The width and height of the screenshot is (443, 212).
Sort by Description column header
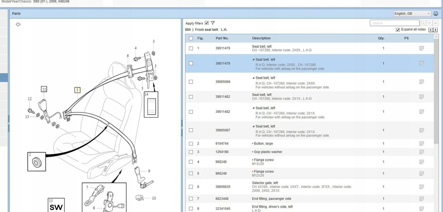coord(261,38)
